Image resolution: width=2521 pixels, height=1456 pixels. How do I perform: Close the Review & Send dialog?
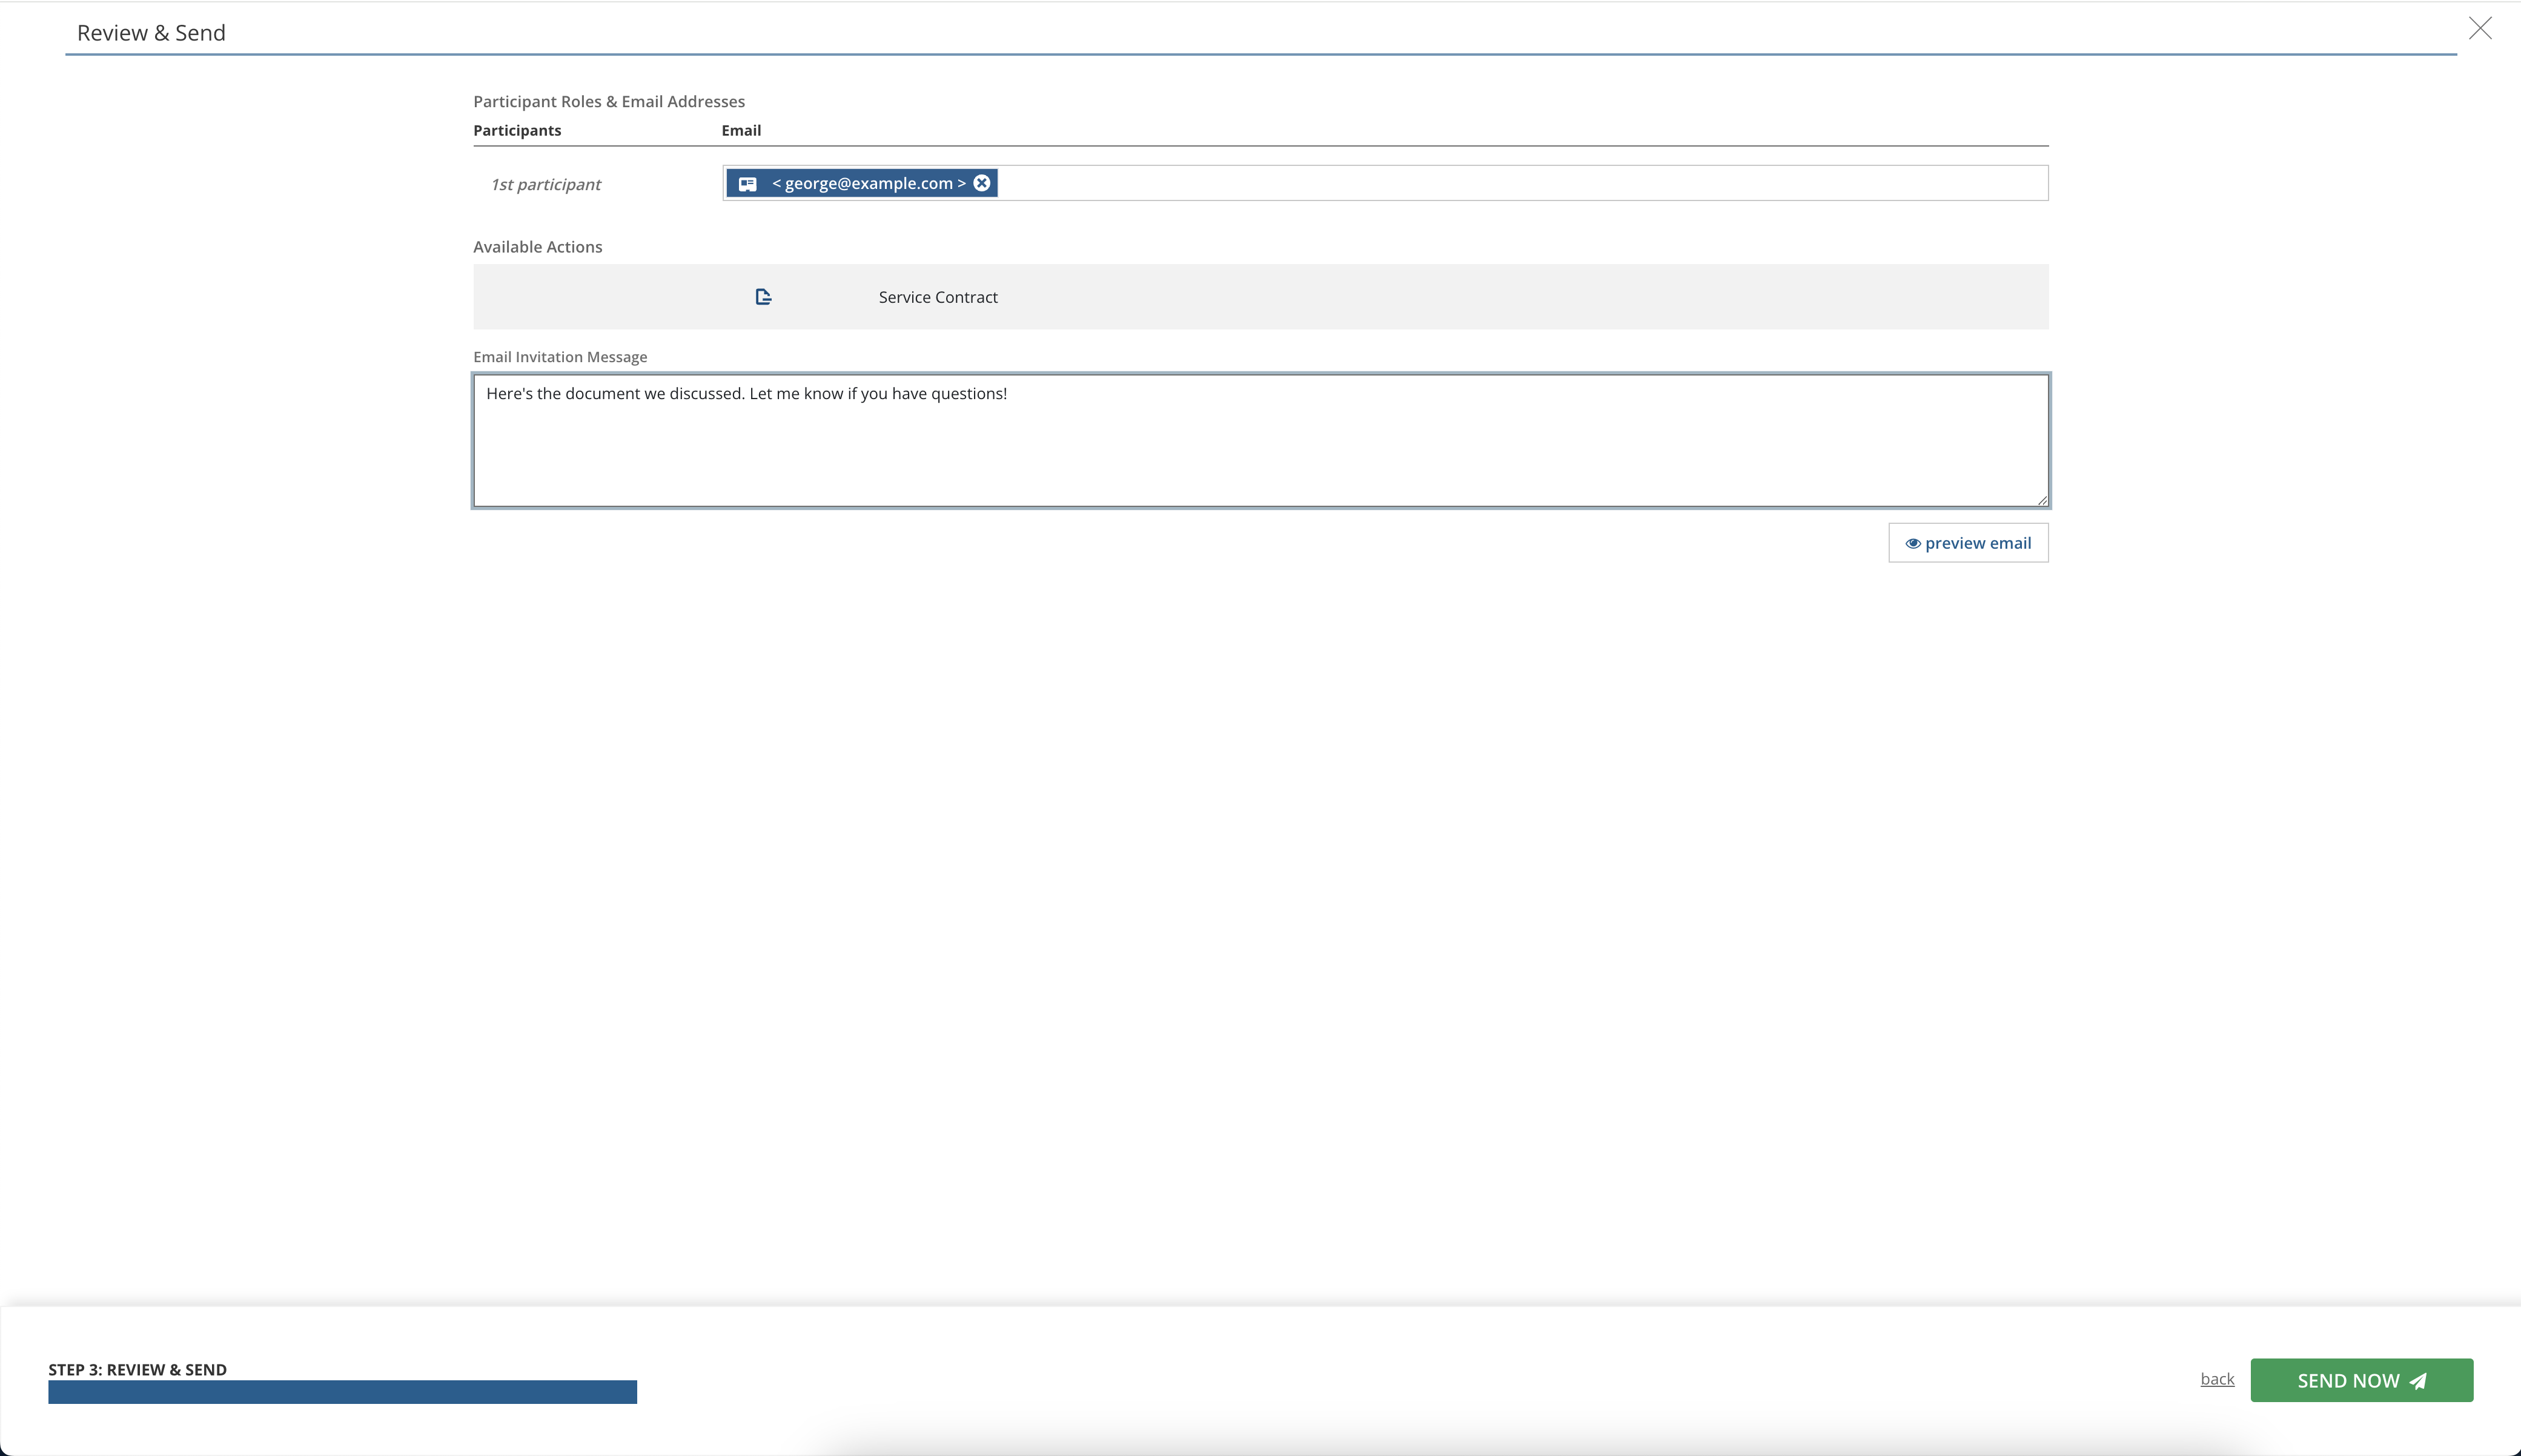pyautogui.click(x=2480, y=28)
